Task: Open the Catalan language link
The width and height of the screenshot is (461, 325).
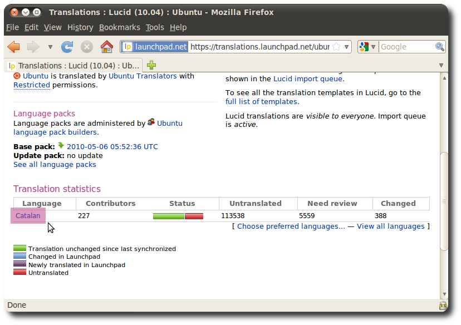Action: click(x=28, y=216)
